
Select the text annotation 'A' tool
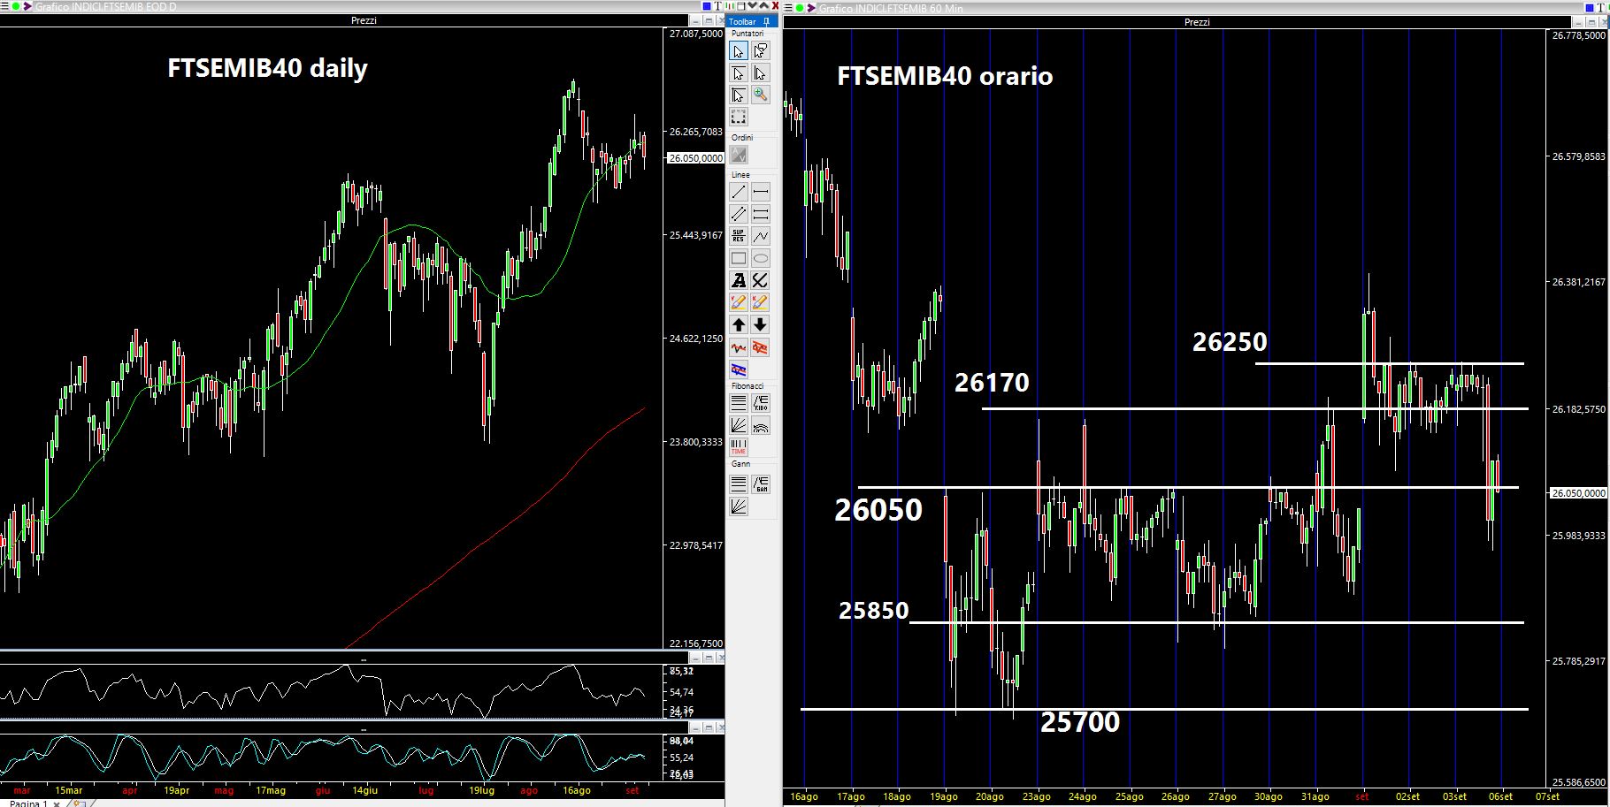(739, 280)
